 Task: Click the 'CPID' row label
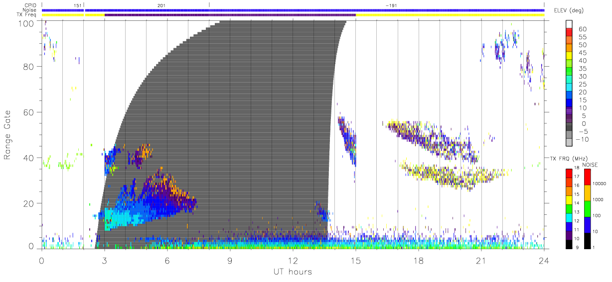pos(31,5)
